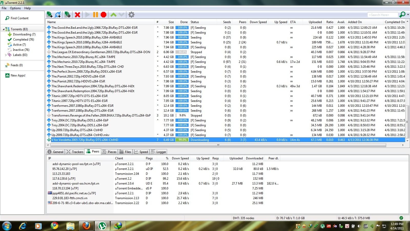The width and height of the screenshot is (410, 231).
Task: Click 86.6% progress bar of League torrent
Action: [x=182, y=52]
